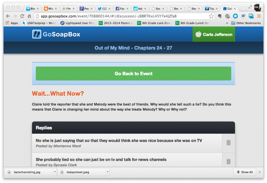Open the USATestprep bookmark
This screenshot has width=267, height=183.
(x=39, y=23)
